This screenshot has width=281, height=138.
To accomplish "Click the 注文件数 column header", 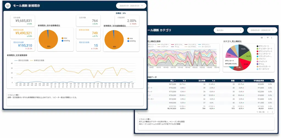I will click(x=202, y=81).
